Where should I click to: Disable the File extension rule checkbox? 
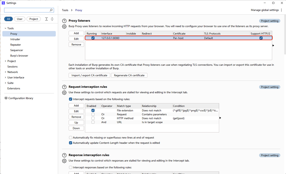[x=93, y=110]
